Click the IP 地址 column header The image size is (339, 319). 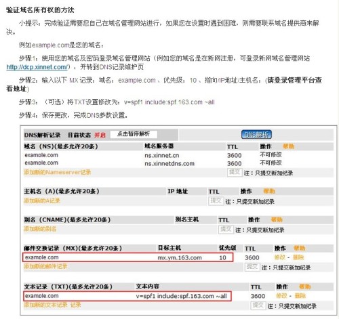point(178,191)
